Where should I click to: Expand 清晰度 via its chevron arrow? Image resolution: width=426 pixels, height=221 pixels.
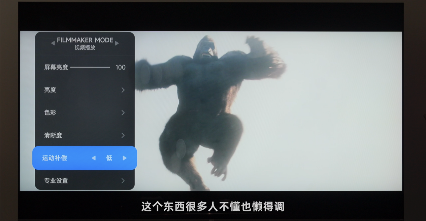tap(123, 135)
